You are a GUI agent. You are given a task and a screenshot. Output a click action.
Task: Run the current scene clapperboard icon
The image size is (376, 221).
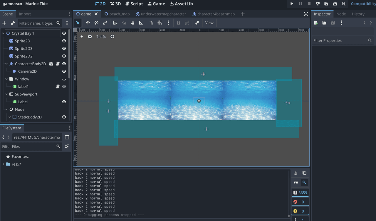point(326,4)
